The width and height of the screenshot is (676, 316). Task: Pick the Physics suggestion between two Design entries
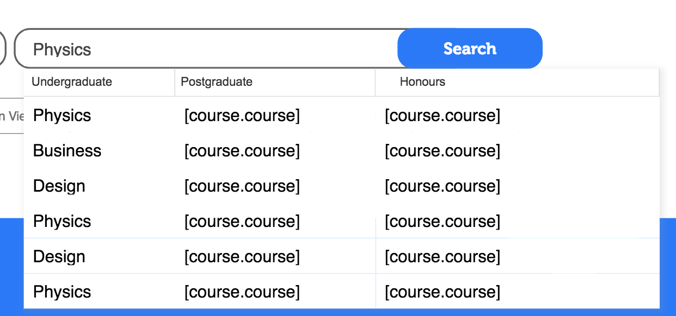point(62,222)
